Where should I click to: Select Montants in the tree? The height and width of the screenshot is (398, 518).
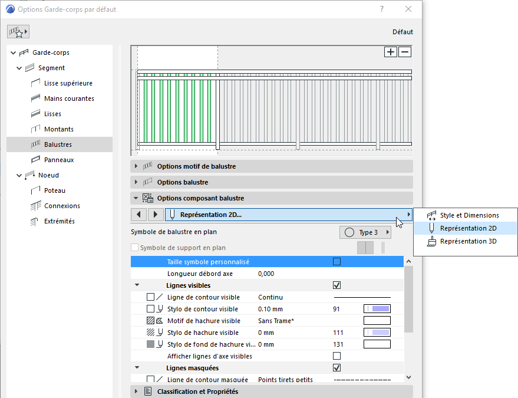click(60, 129)
